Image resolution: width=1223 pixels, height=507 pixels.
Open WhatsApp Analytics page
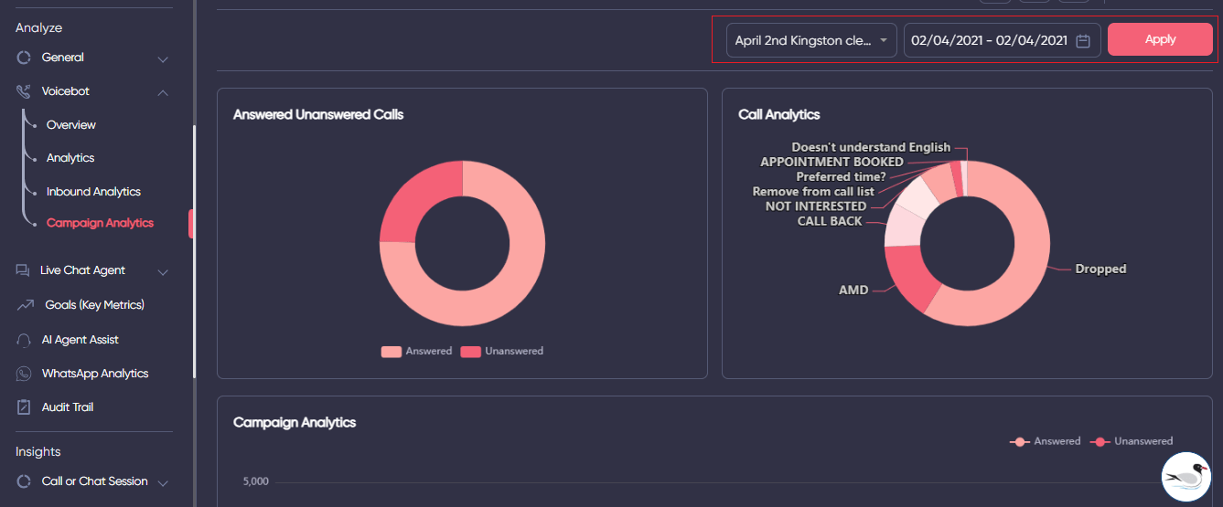coord(95,374)
